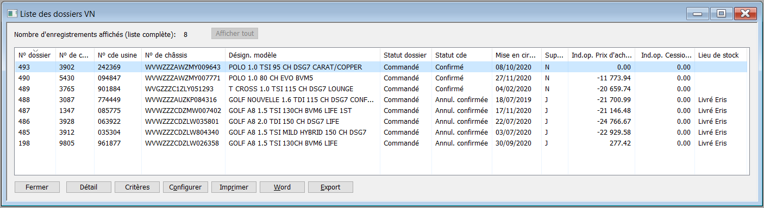The width and height of the screenshot is (764, 208).
Task: Click the Imprimer button
Action: click(234, 187)
